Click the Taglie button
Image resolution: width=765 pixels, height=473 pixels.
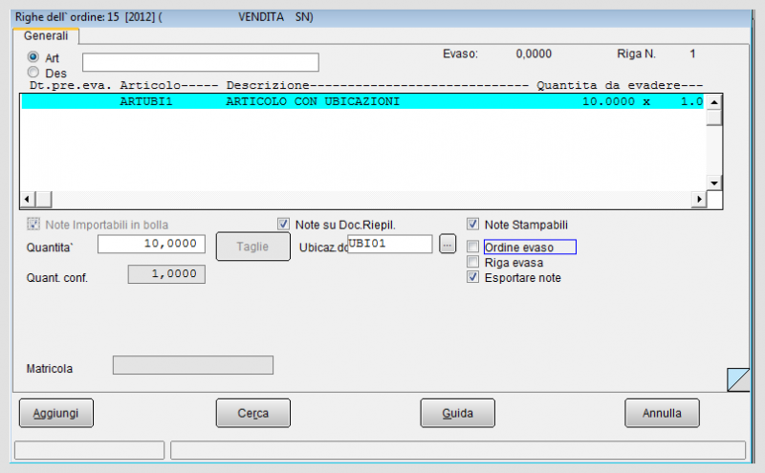(x=253, y=247)
